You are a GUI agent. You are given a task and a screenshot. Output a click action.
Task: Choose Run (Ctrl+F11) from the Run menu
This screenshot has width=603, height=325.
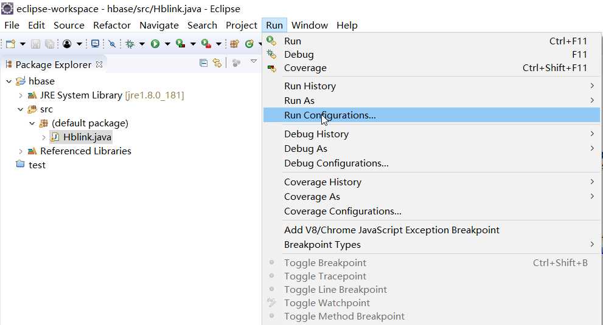click(431, 41)
